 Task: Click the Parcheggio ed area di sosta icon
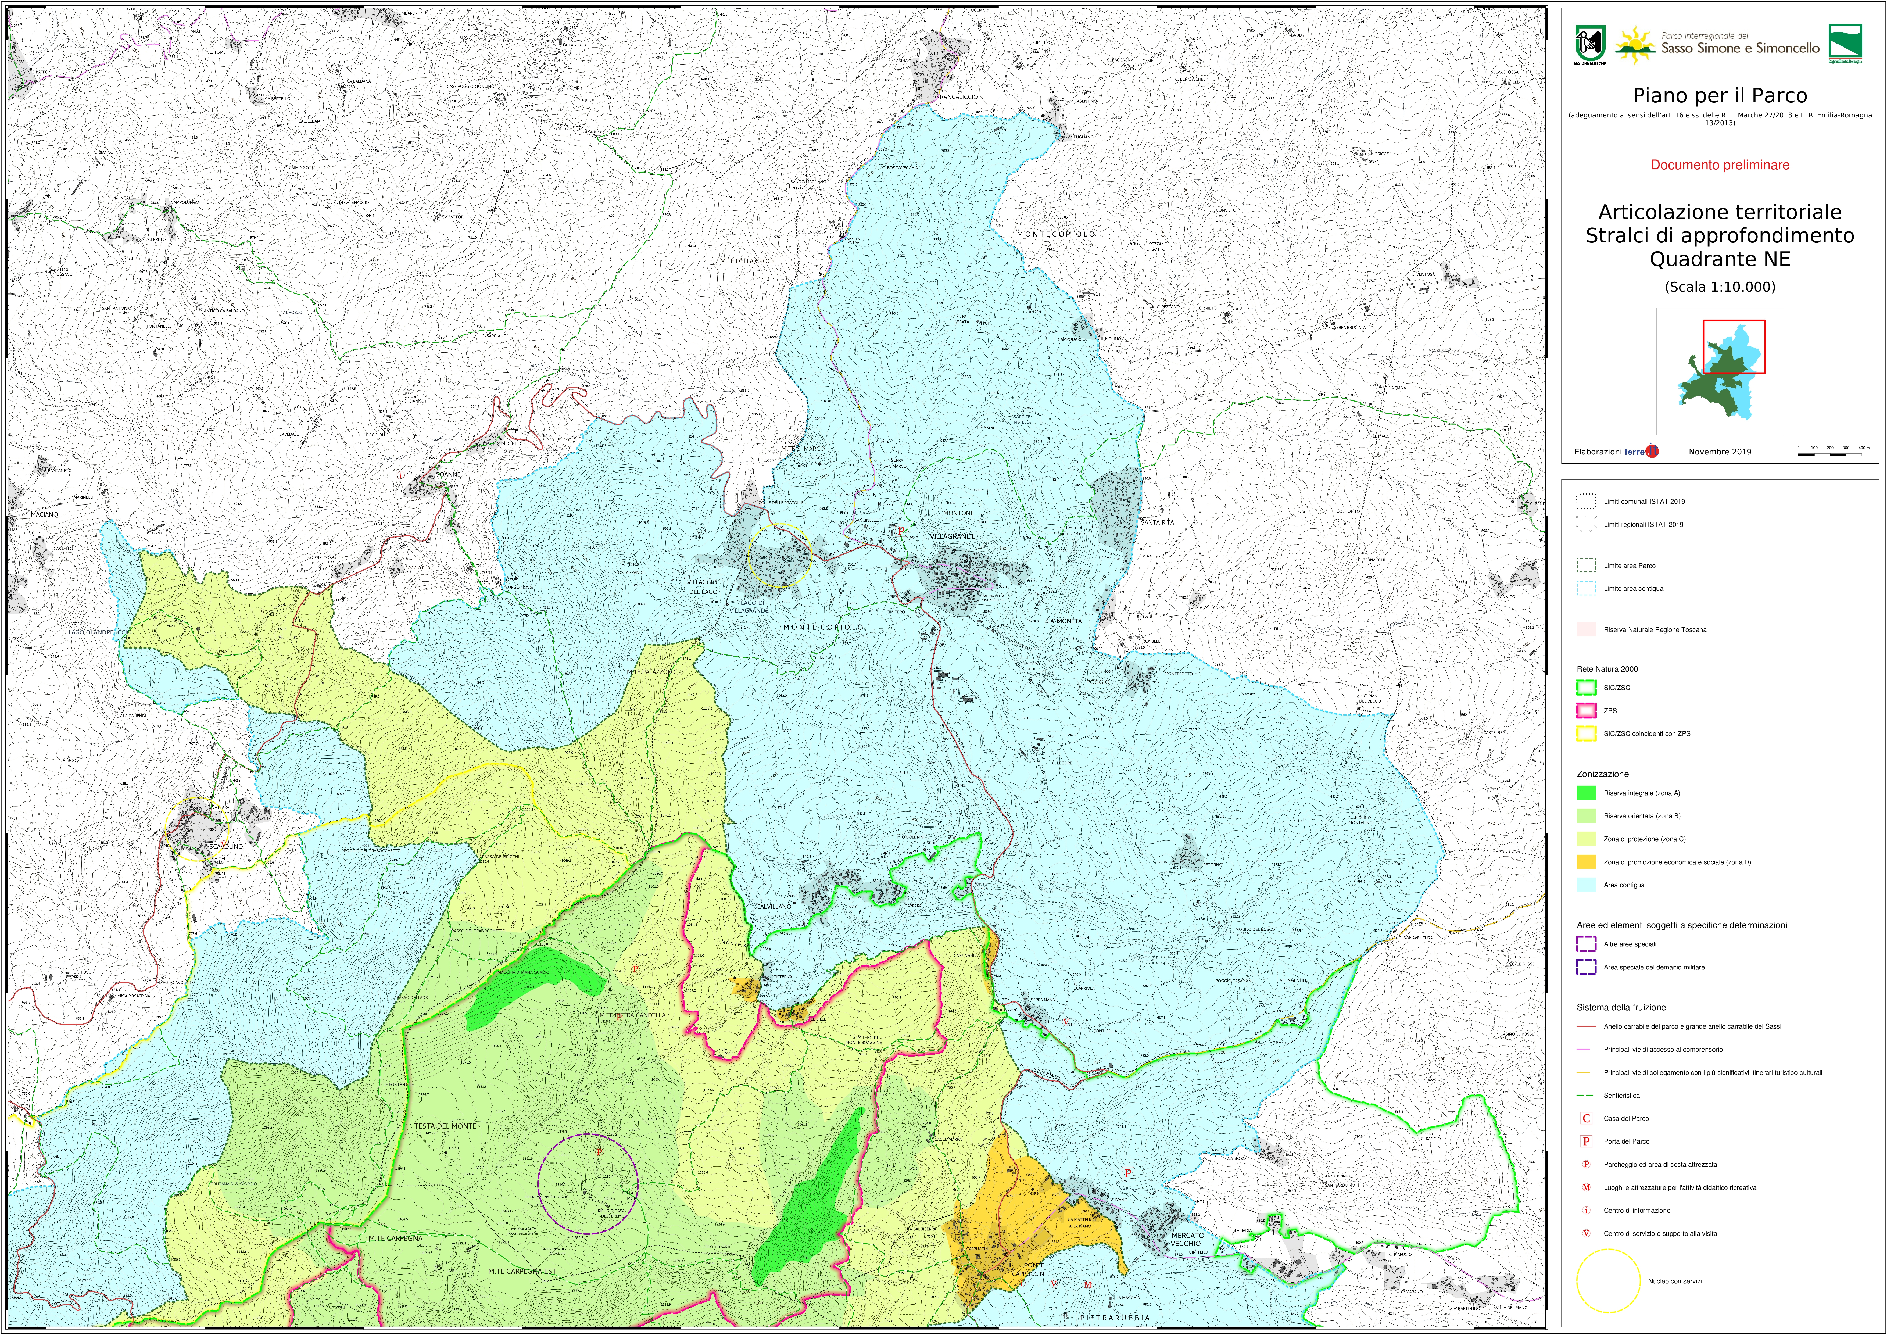point(1586,1164)
